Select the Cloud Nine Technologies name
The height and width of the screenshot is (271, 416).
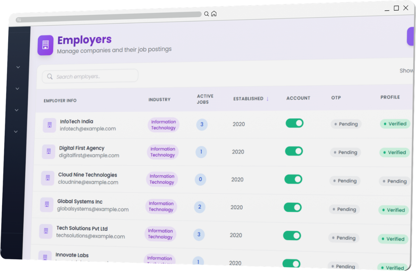tap(88, 175)
